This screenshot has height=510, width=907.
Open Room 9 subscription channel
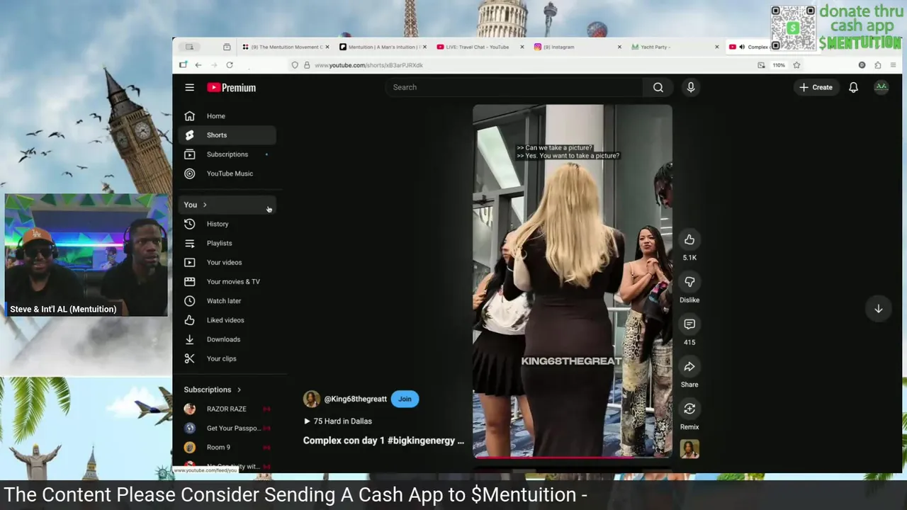coord(227,447)
